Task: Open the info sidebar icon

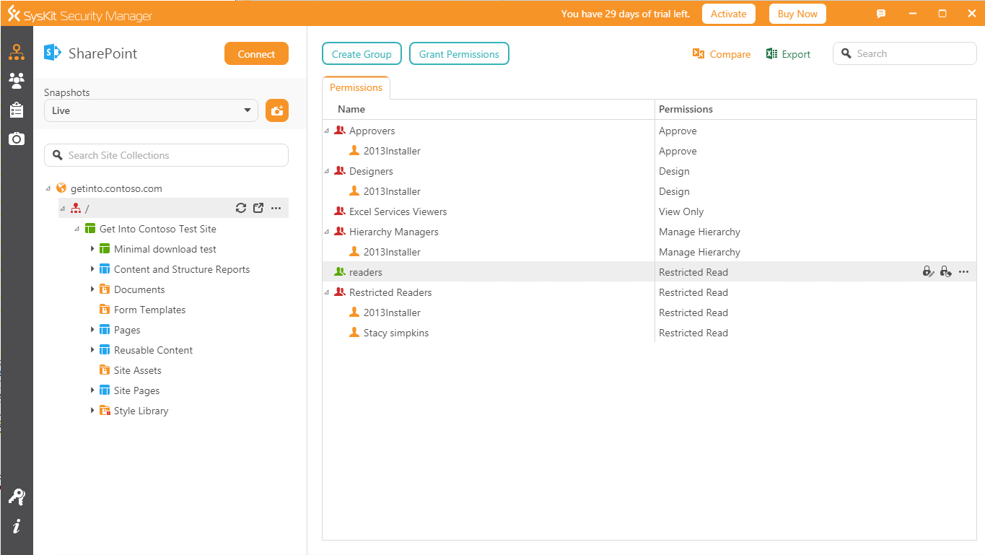Action: pyautogui.click(x=16, y=526)
